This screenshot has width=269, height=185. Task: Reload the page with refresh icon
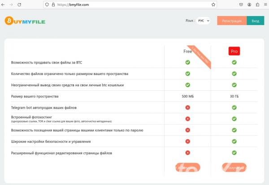click(x=19, y=4)
